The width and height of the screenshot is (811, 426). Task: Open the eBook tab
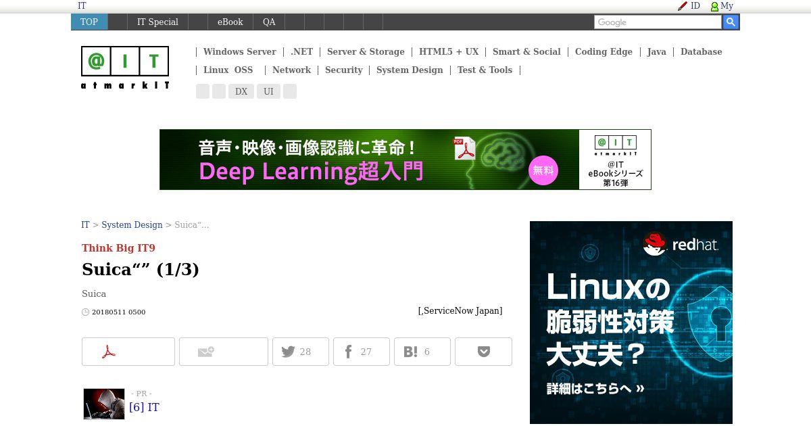click(x=230, y=22)
